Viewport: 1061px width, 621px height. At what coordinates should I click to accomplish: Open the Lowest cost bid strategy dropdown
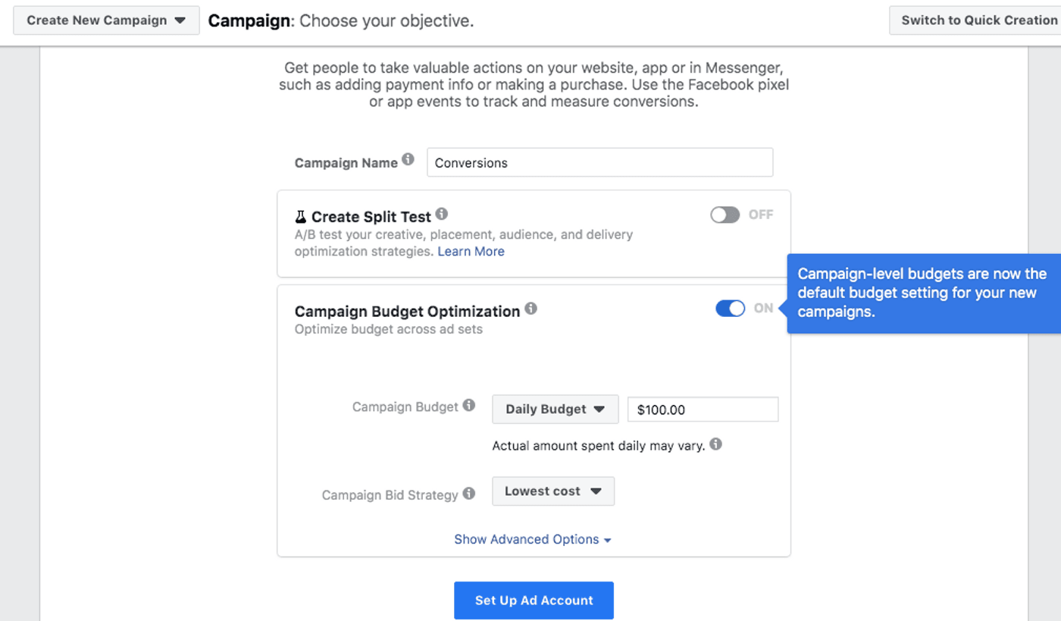click(553, 491)
